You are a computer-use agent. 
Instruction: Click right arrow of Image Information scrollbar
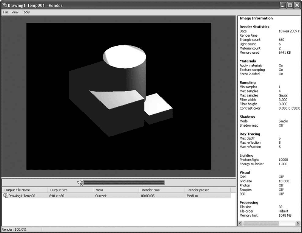pyautogui.click(x=297, y=223)
